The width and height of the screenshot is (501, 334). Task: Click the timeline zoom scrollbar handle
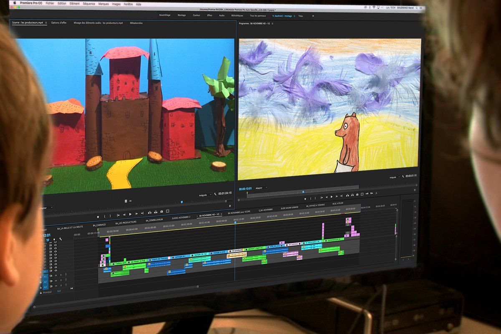[197, 286]
